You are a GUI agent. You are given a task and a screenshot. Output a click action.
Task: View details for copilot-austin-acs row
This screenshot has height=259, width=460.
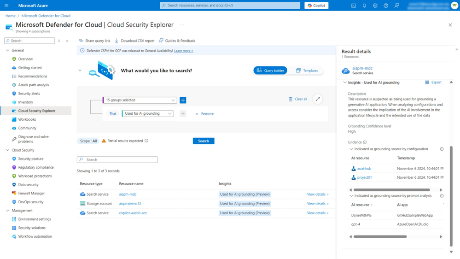[x=318, y=213]
